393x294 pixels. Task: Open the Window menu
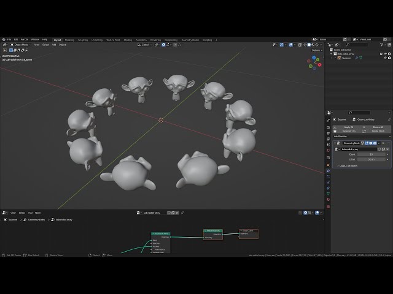pyautogui.click(x=35, y=40)
